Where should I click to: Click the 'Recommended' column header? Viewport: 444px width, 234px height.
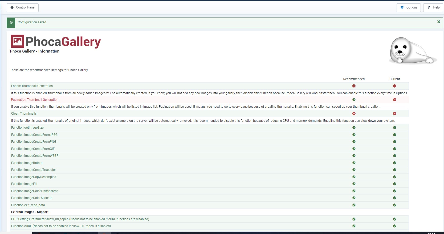point(354,79)
